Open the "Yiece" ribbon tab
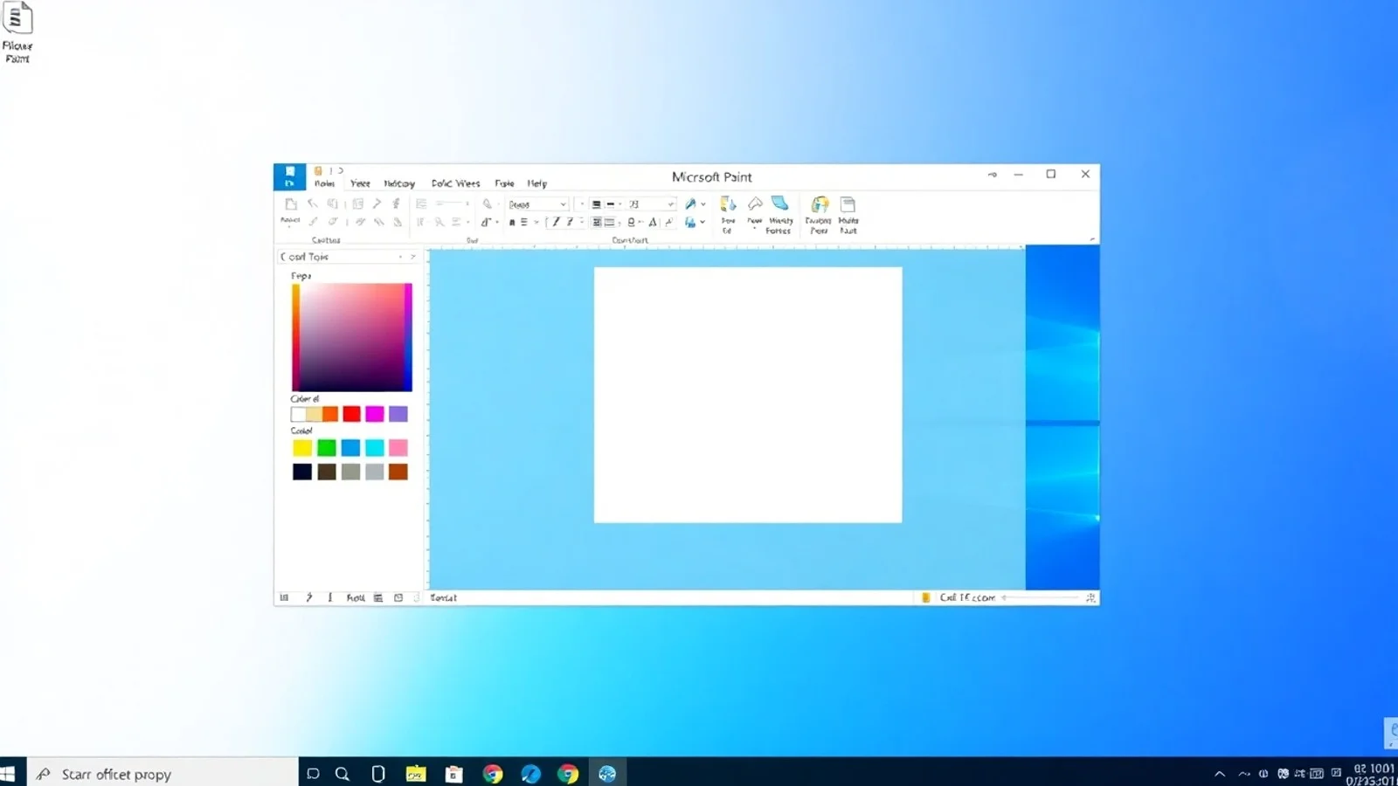 tap(360, 183)
